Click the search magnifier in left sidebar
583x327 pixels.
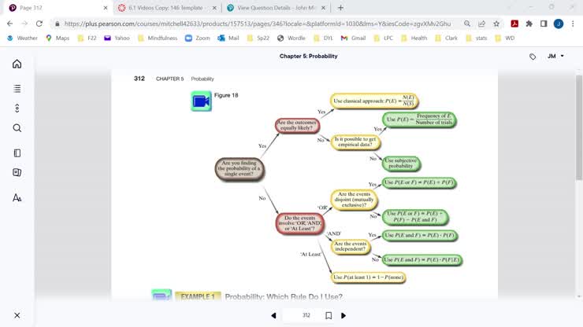(17, 128)
